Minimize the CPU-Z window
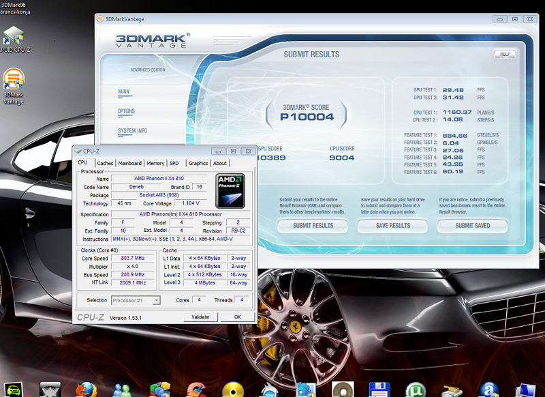This screenshot has width=545, height=397. click(x=218, y=151)
